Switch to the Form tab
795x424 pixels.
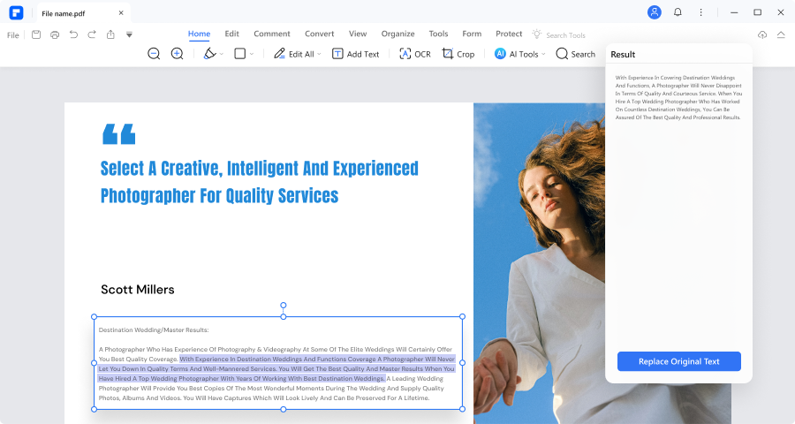[x=472, y=34]
